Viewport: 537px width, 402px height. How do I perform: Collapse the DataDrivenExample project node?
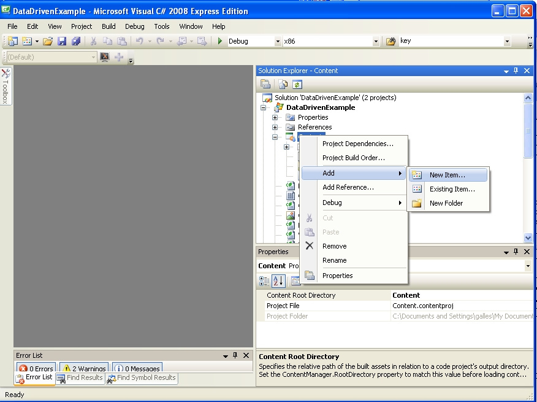tap(263, 107)
